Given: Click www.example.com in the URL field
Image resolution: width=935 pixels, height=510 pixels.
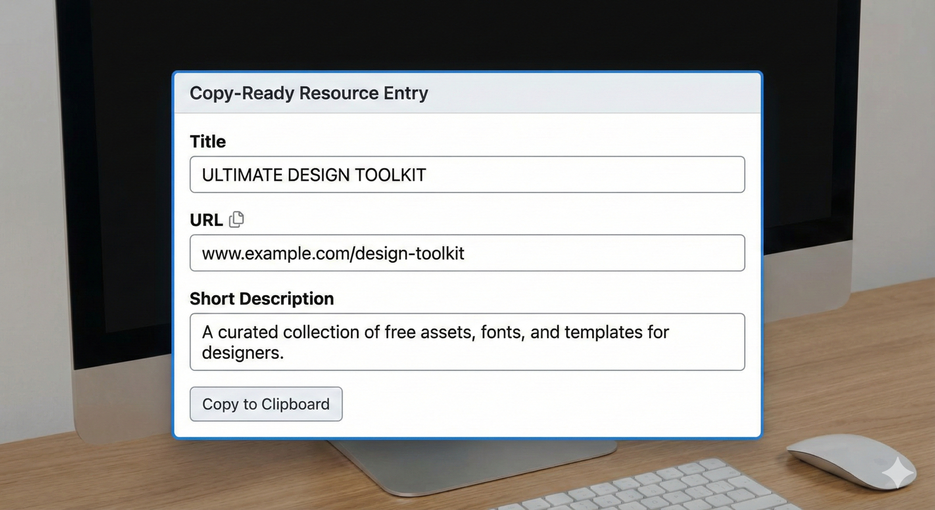Looking at the screenshot, I should [x=275, y=254].
